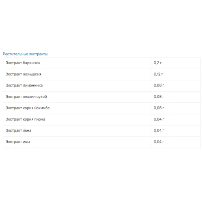Click the word экстракты in the heading
The image size is (203, 203).
coord(38,54)
